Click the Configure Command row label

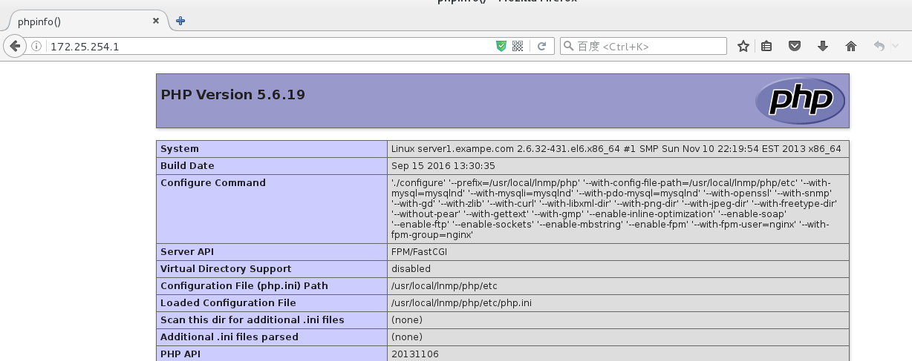213,183
